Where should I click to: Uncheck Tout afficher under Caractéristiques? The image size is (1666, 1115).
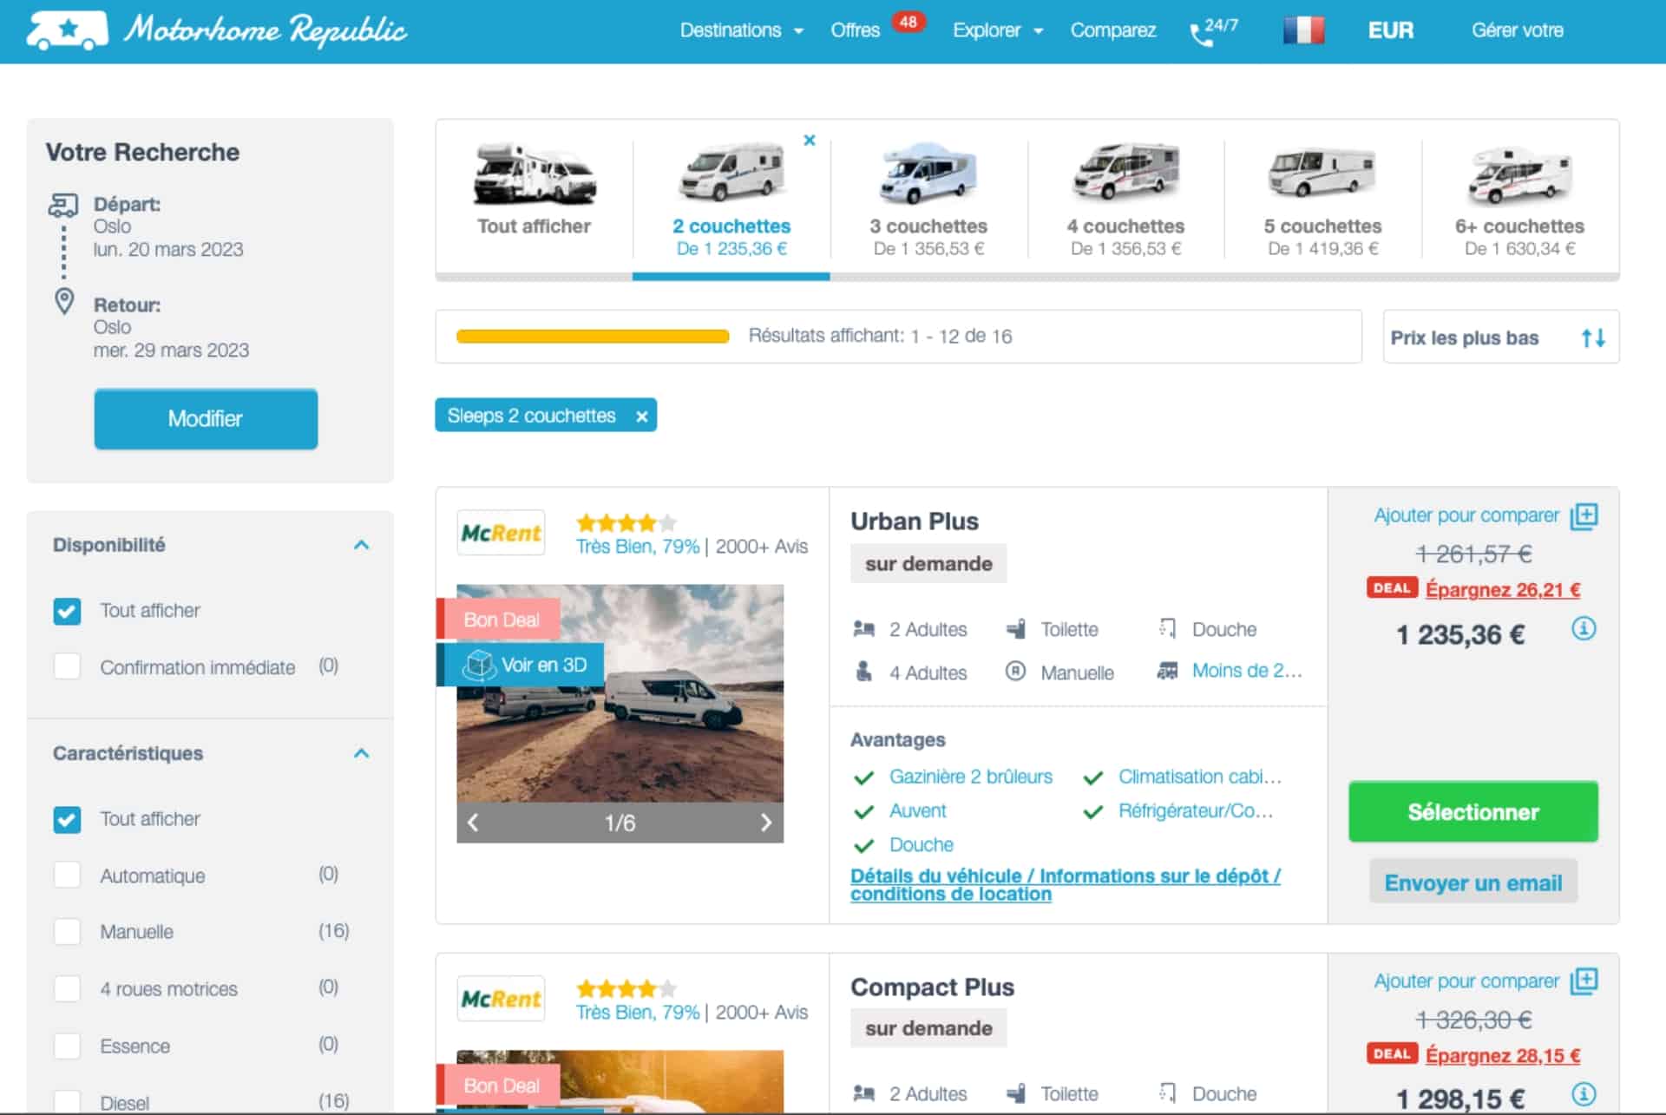click(x=67, y=819)
